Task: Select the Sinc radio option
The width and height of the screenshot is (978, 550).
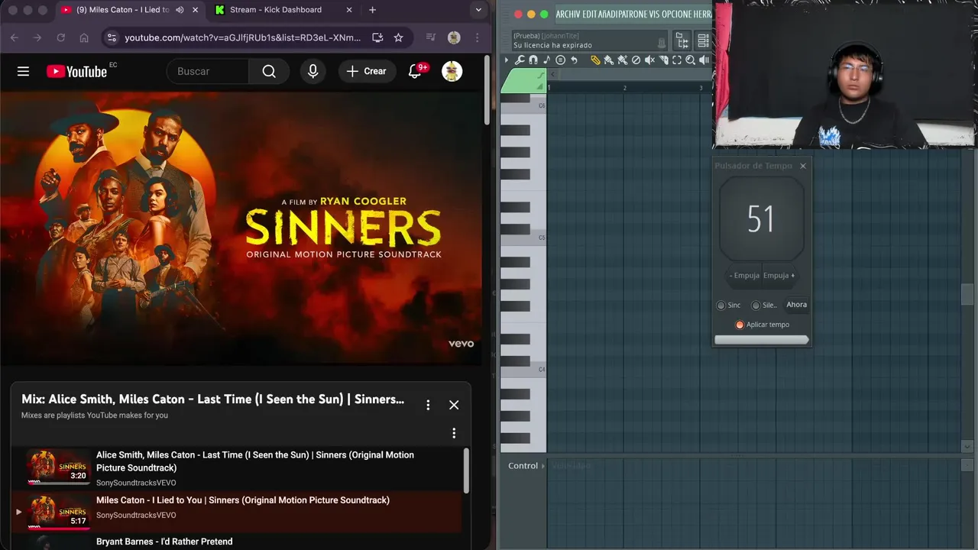Action: [721, 306]
